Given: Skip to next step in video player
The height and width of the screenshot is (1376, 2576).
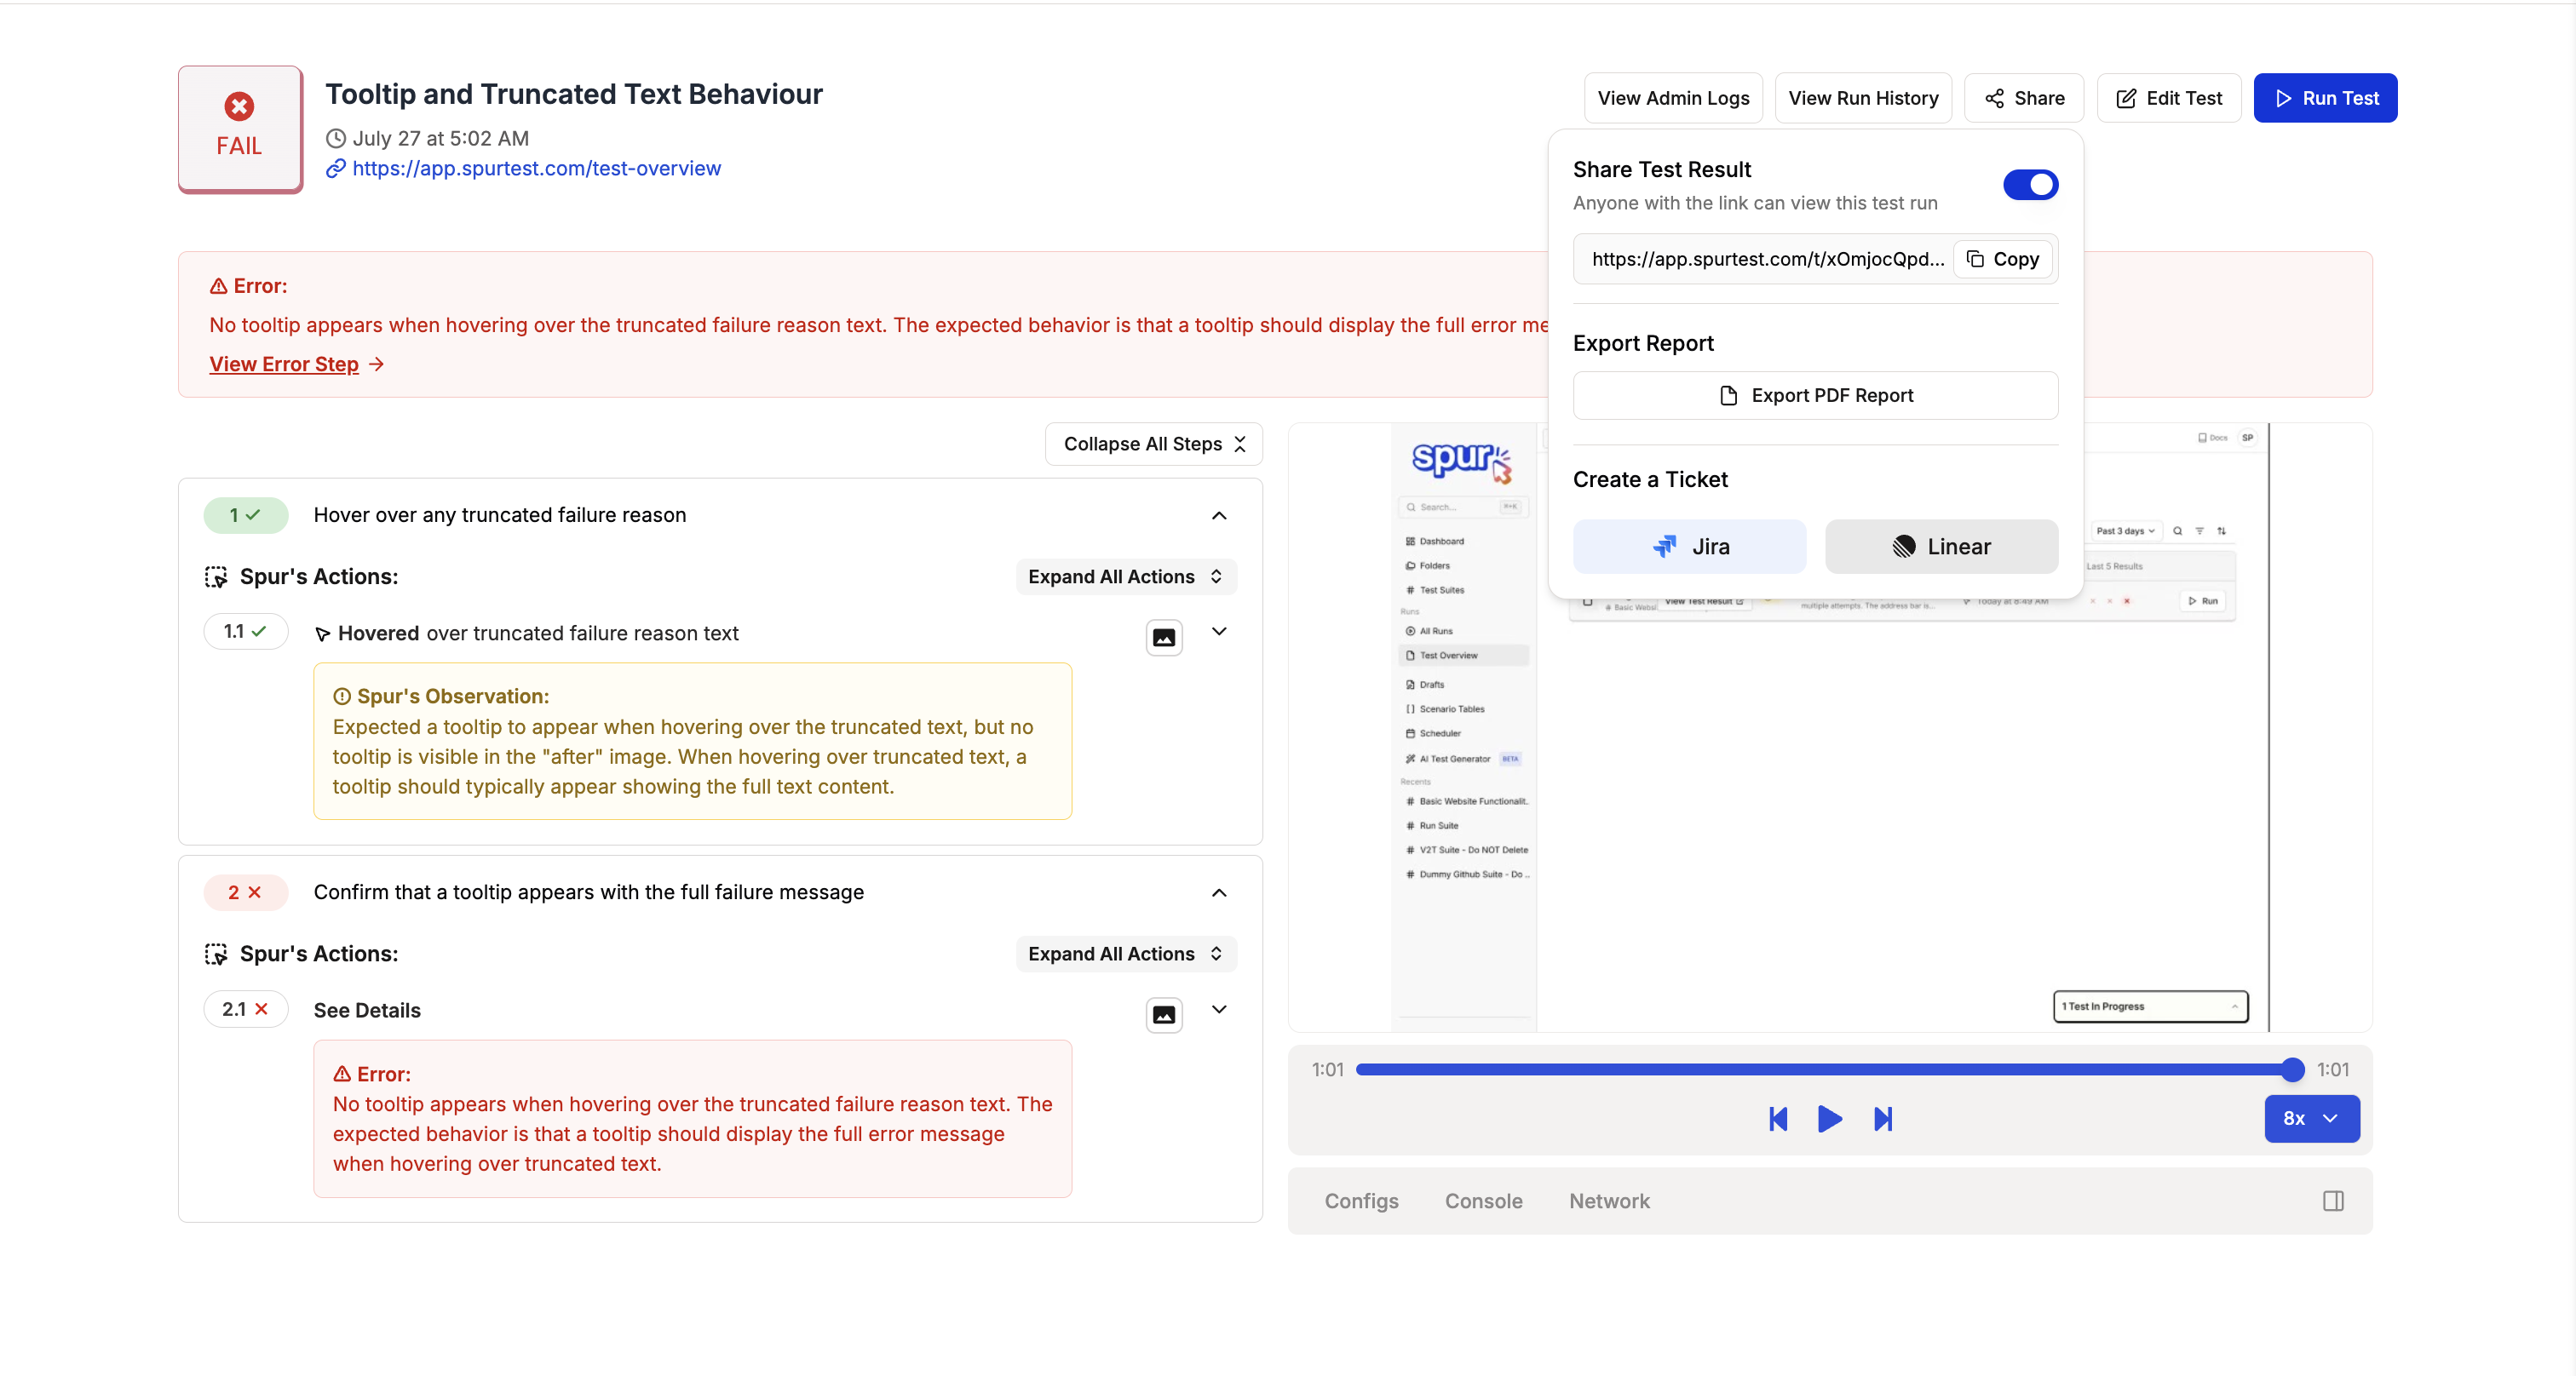Looking at the screenshot, I should [x=1882, y=1118].
